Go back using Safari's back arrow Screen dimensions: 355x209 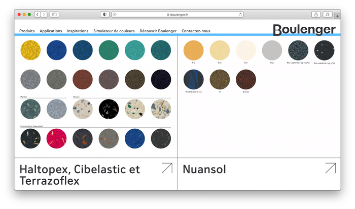(x=38, y=15)
